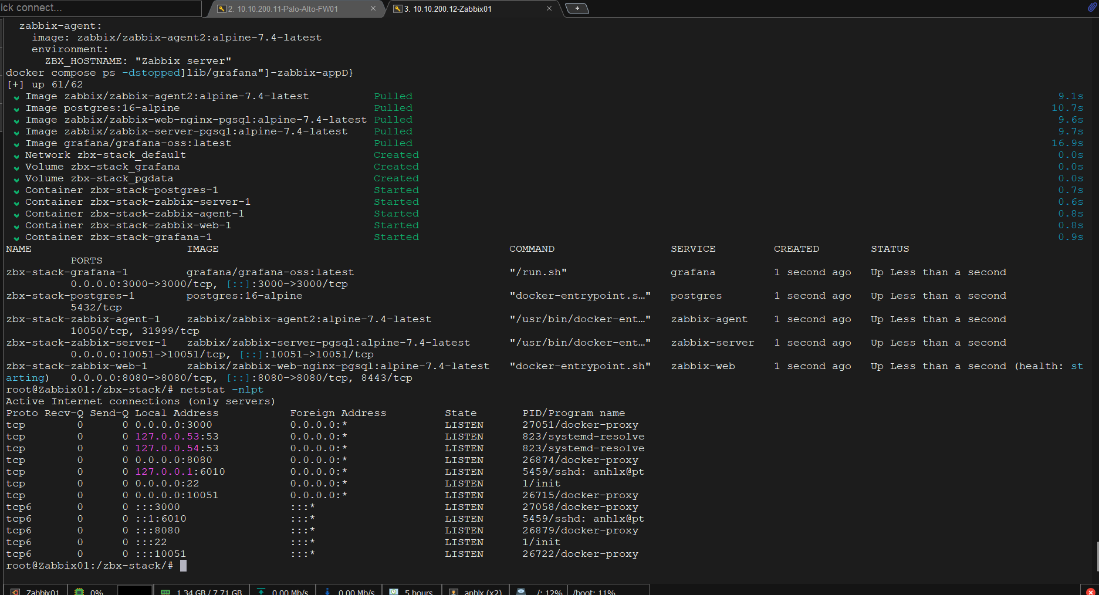Click the '0.0.0.0:10051' netstat local address
Viewport: 1099px width, 595px height.
tap(177, 495)
